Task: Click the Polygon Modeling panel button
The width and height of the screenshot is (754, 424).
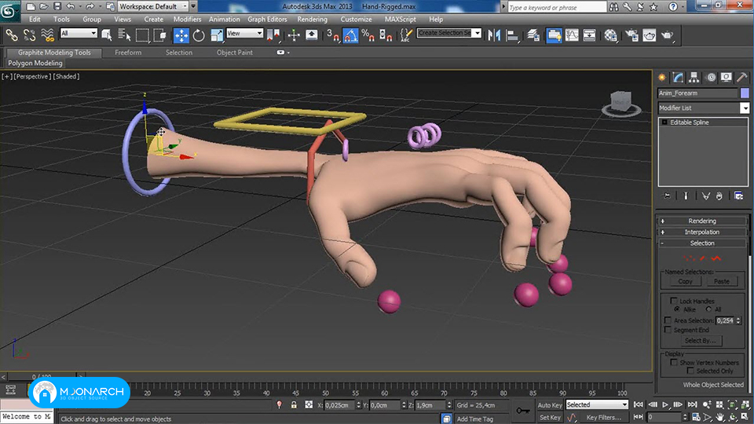Action: pyautogui.click(x=35, y=63)
